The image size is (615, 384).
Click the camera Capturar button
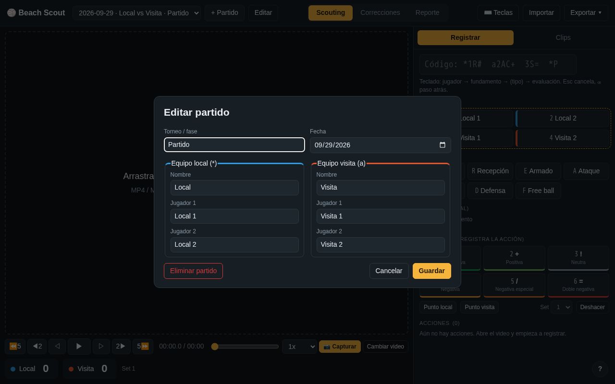tap(340, 347)
